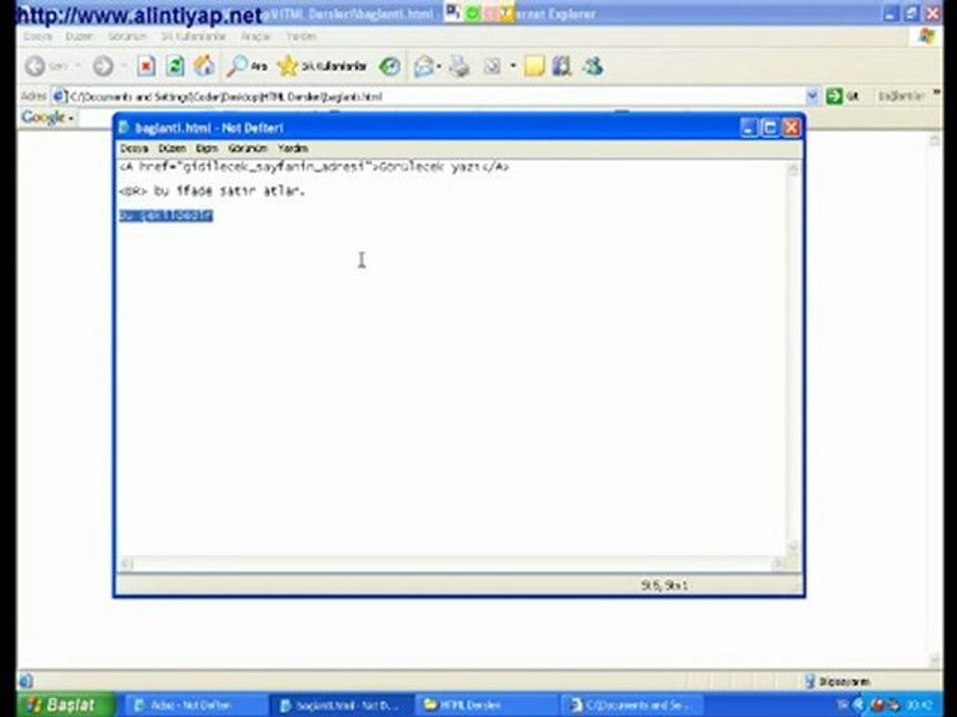Click the green Git (Go) button
Screen dimensions: 957x717
pyautogui.click(x=843, y=96)
